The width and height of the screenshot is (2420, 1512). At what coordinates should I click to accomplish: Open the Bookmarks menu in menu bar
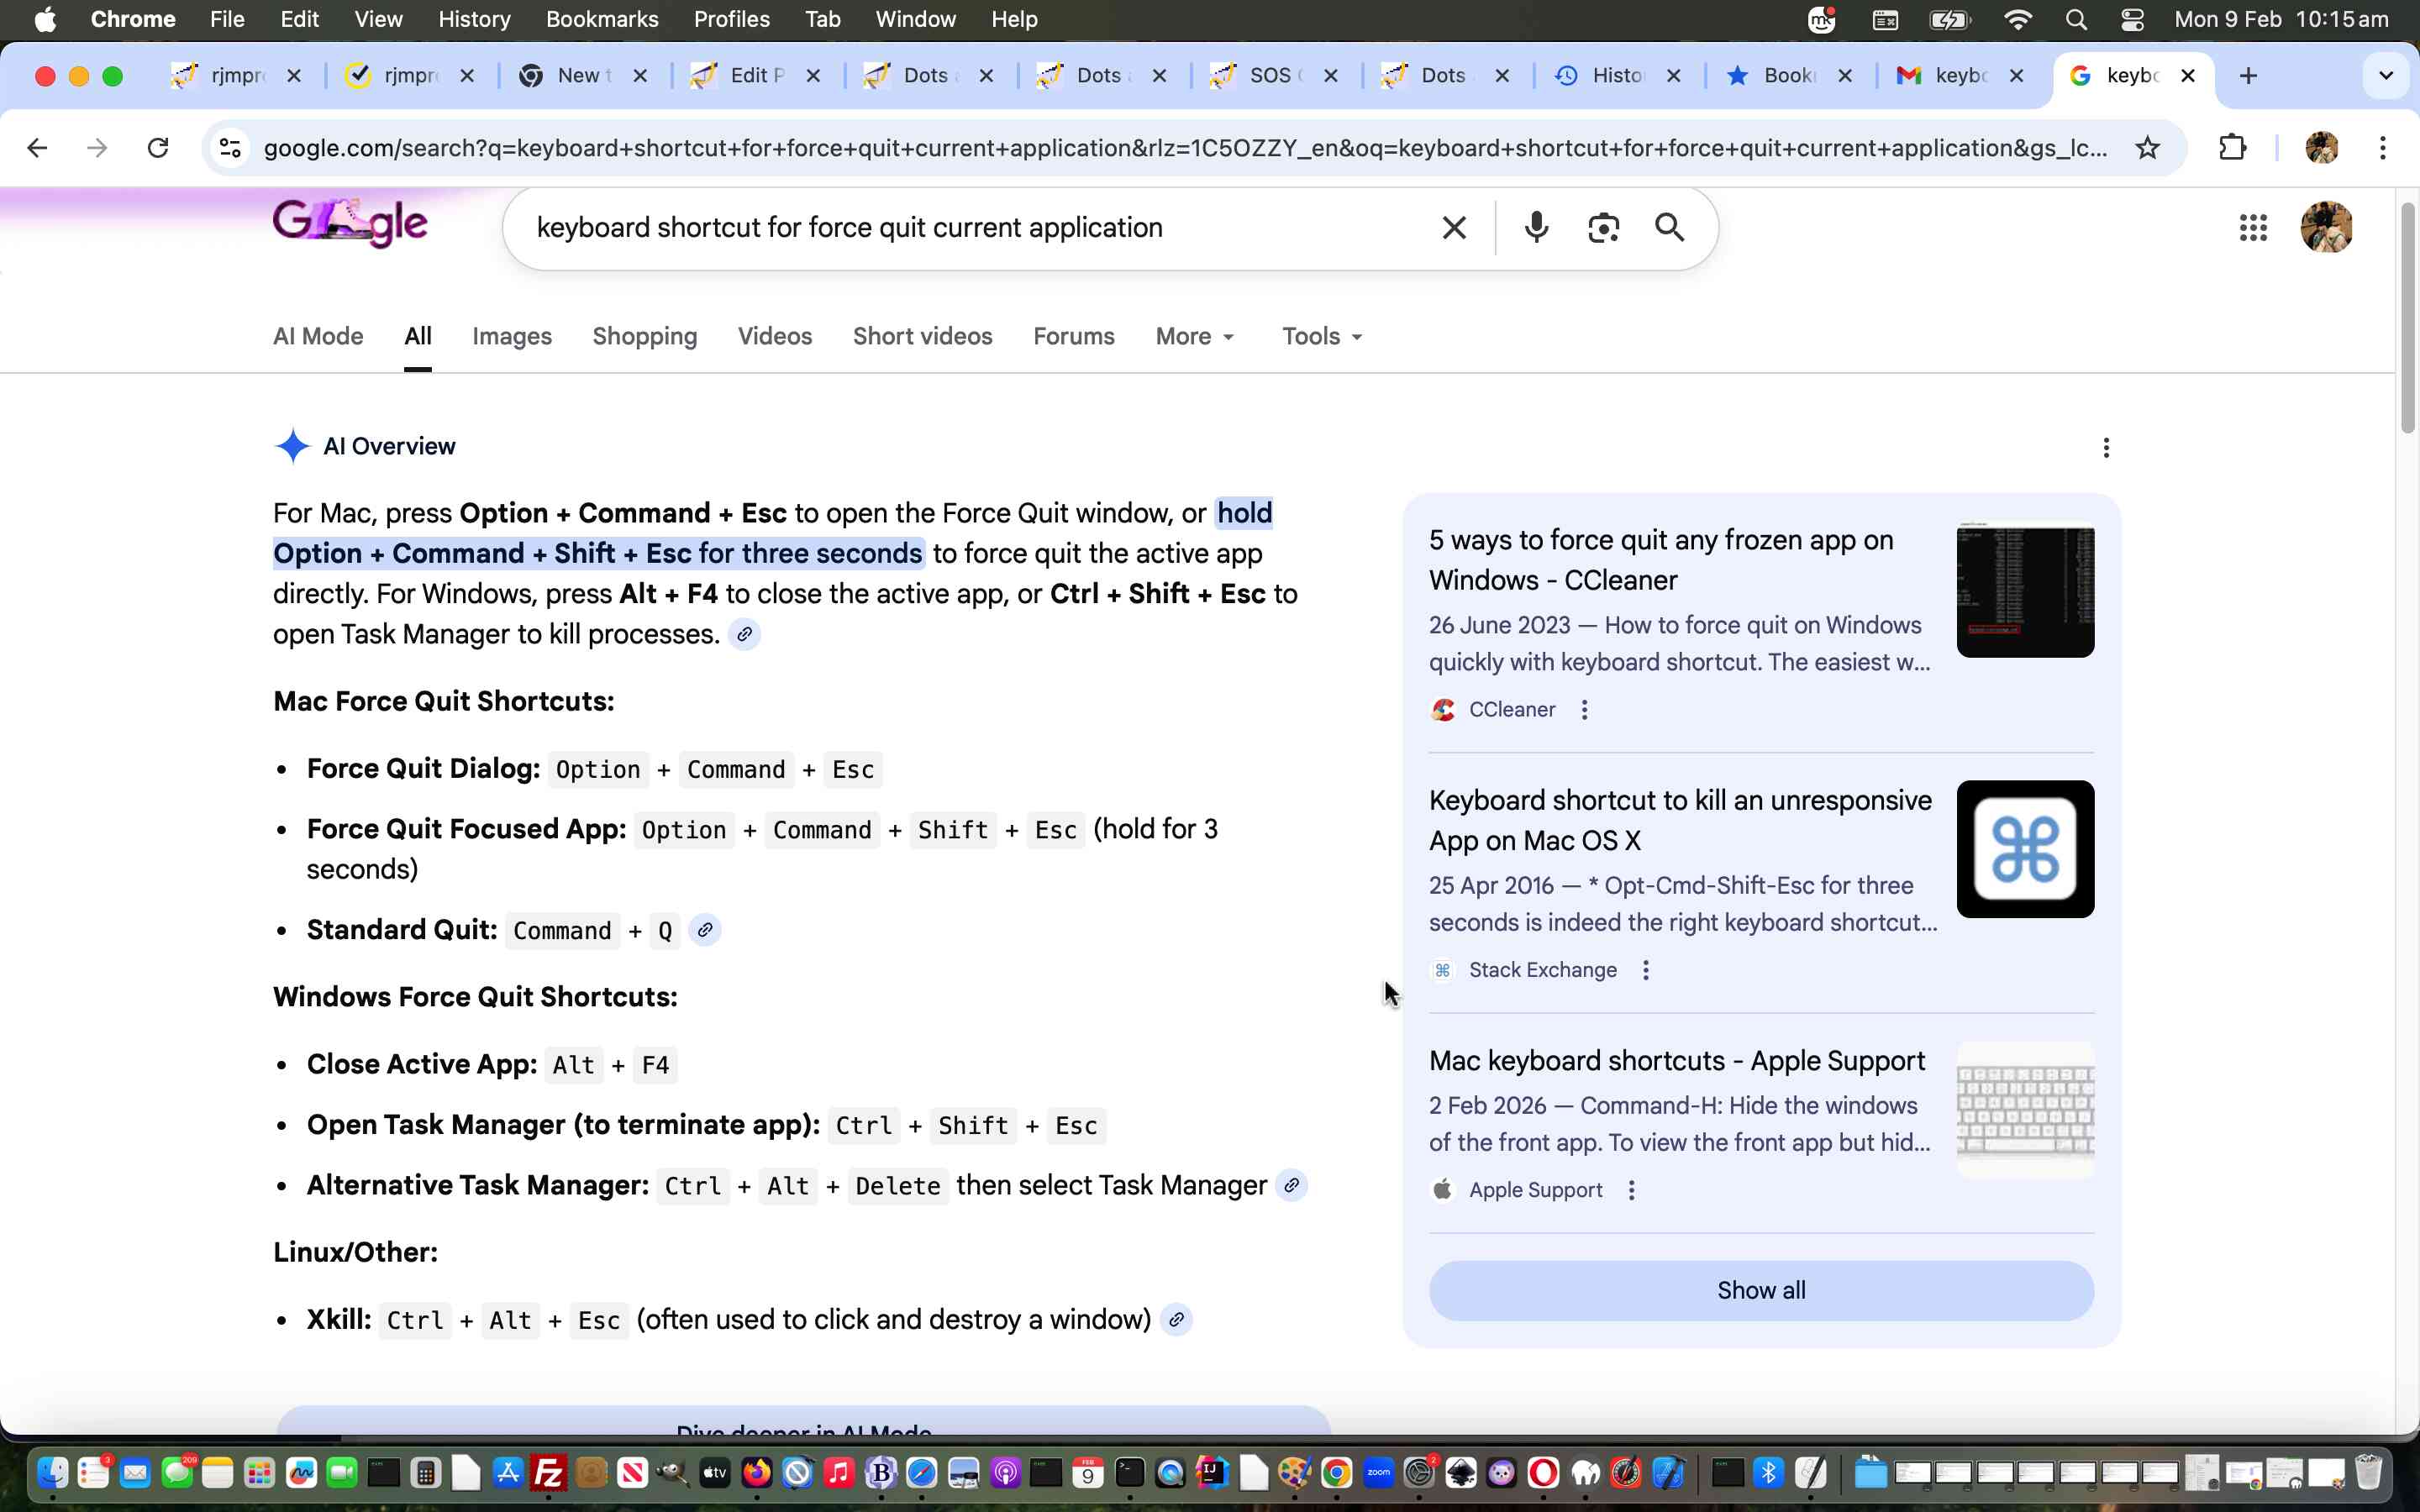(601, 19)
